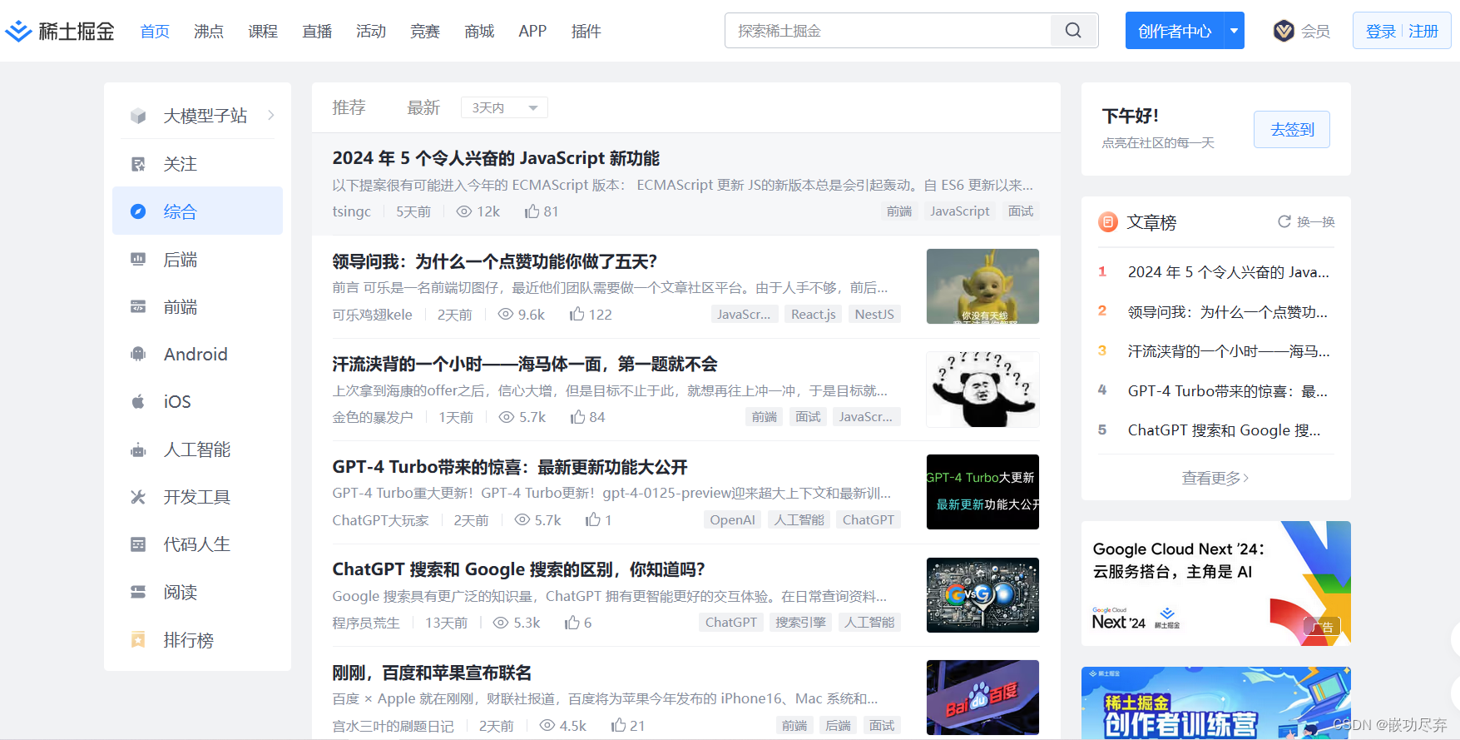The width and height of the screenshot is (1460, 740).
Task: Click the iOS apple icon
Action: pyautogui.click(x=138, y=402)
